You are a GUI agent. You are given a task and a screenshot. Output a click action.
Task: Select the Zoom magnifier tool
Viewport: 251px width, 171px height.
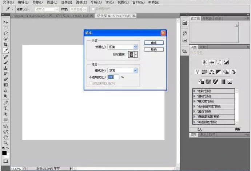[6, 143]
